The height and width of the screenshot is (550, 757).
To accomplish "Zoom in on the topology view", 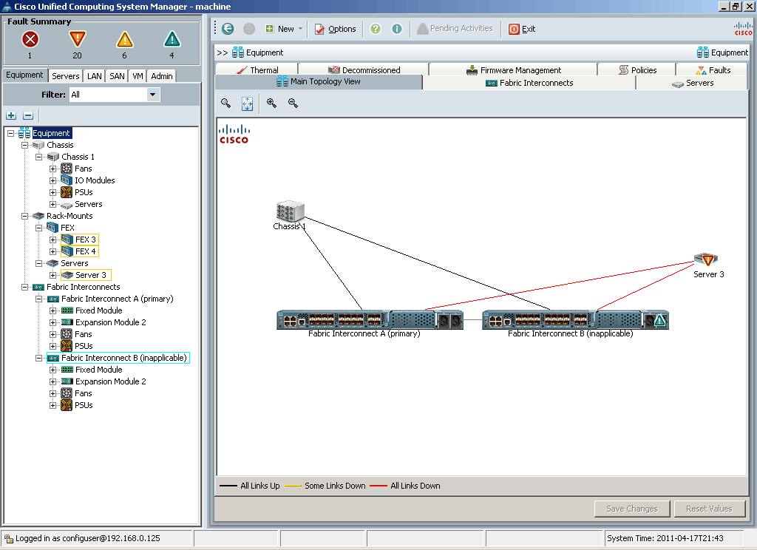I will [271, 103].
